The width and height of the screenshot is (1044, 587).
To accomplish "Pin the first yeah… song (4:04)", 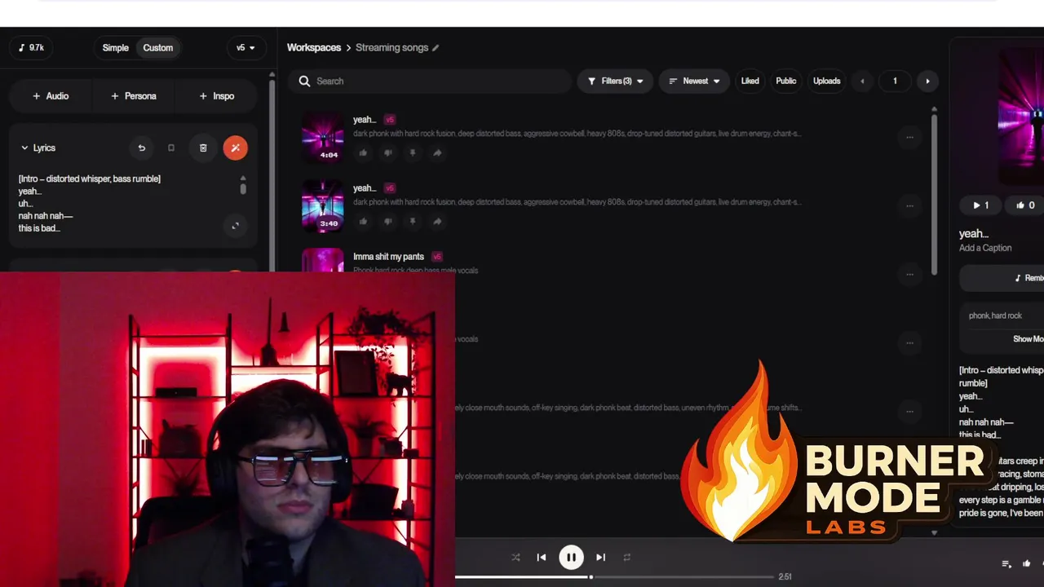I will coord(412,152).
